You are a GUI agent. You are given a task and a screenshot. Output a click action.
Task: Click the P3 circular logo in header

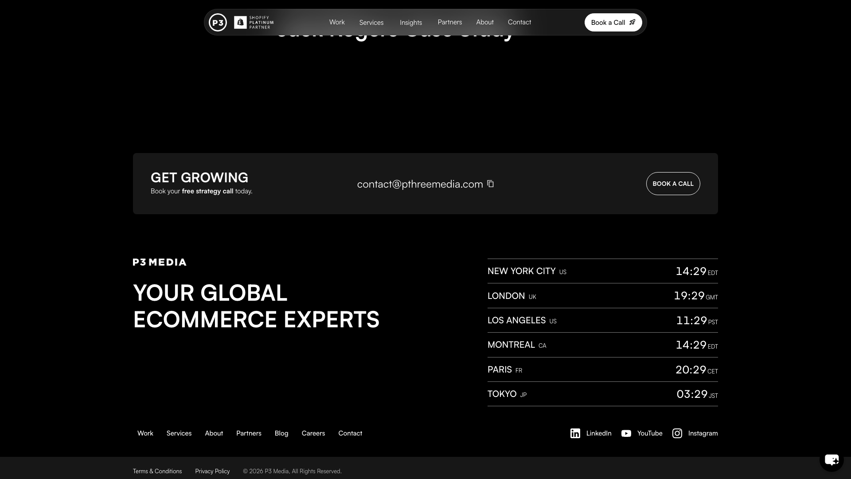click(x=218, y=22)
